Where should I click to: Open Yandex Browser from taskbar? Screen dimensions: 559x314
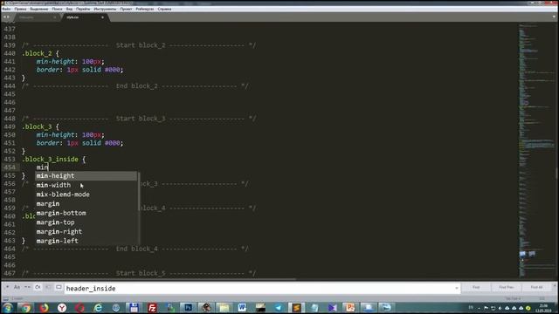click(62, 308)
